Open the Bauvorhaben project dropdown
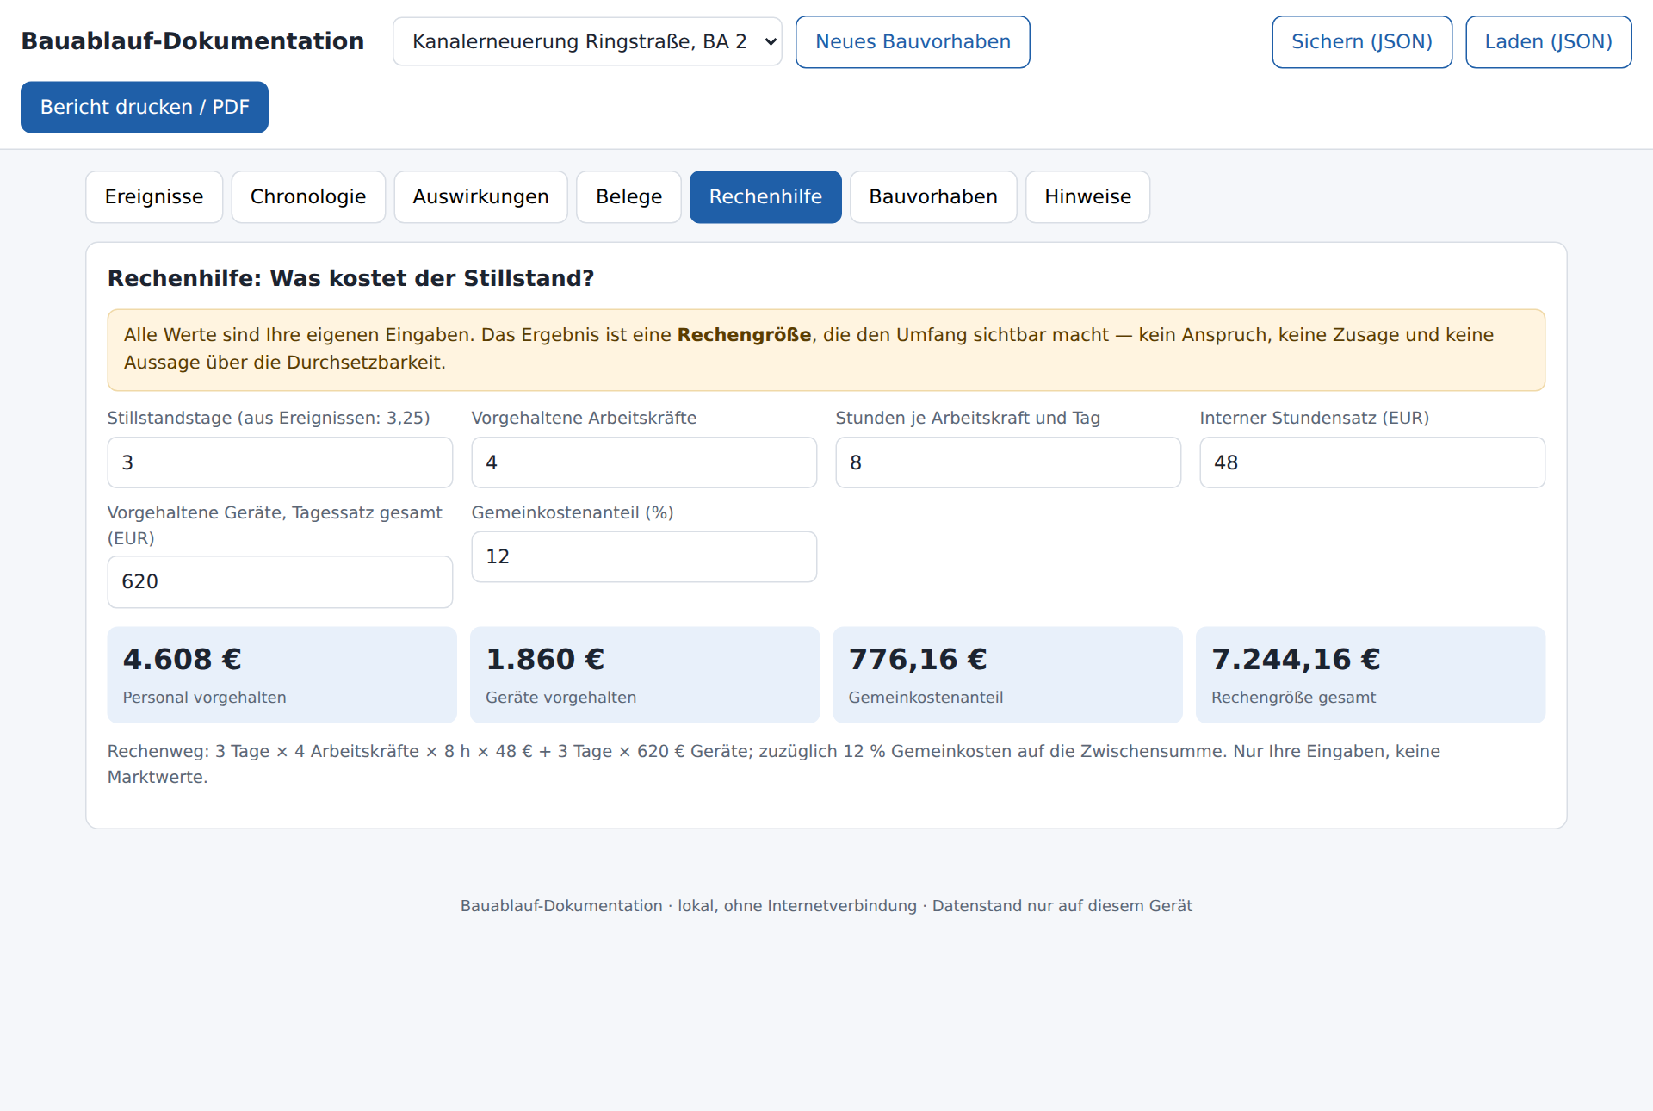Screen dimensions: 1653x1111 pyautogui.click(x=587, y=41)
